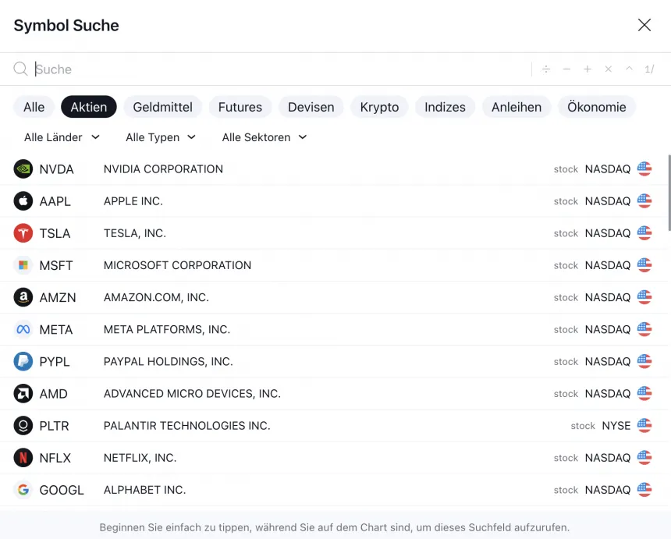Image resolution: width=671 pixels, height=539 pixels.
Task: Expand the Alle Länder dropdown
Action: (62, 137)
